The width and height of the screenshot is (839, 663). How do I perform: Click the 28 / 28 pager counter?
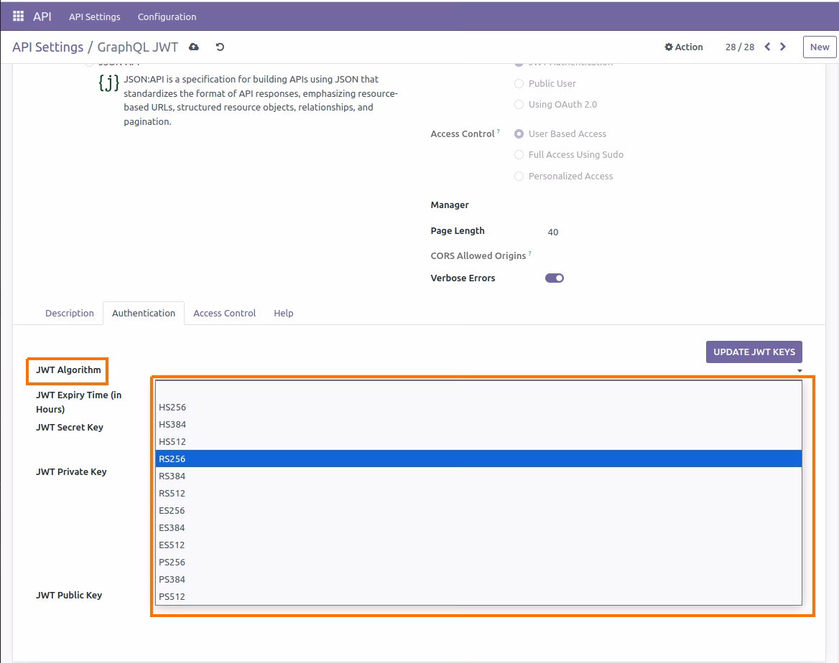pyautogui.click(x=740, y=47)
